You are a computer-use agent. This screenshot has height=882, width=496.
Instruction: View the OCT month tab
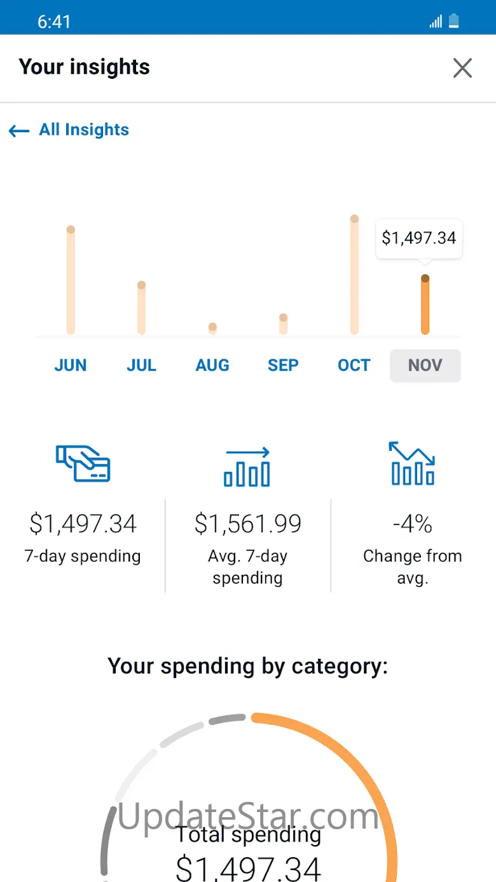coord(354,365)
